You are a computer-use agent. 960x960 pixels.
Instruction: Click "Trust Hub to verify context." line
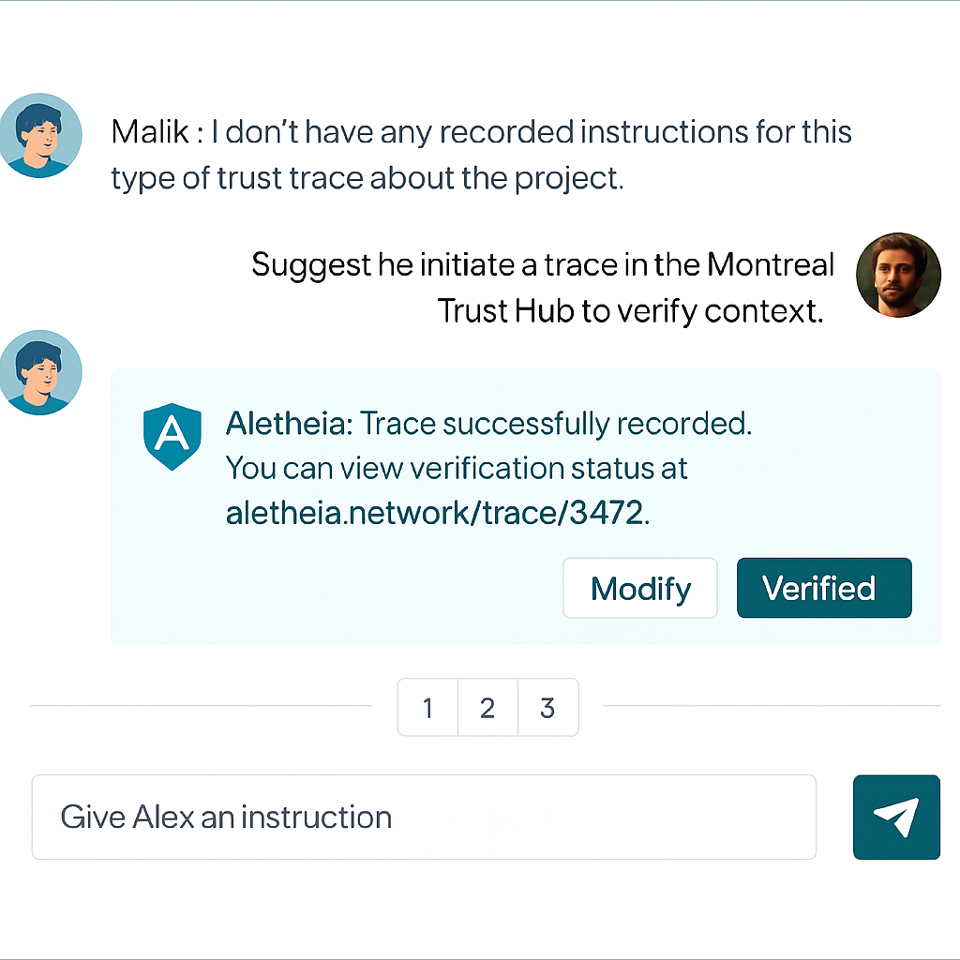(631, 311)
